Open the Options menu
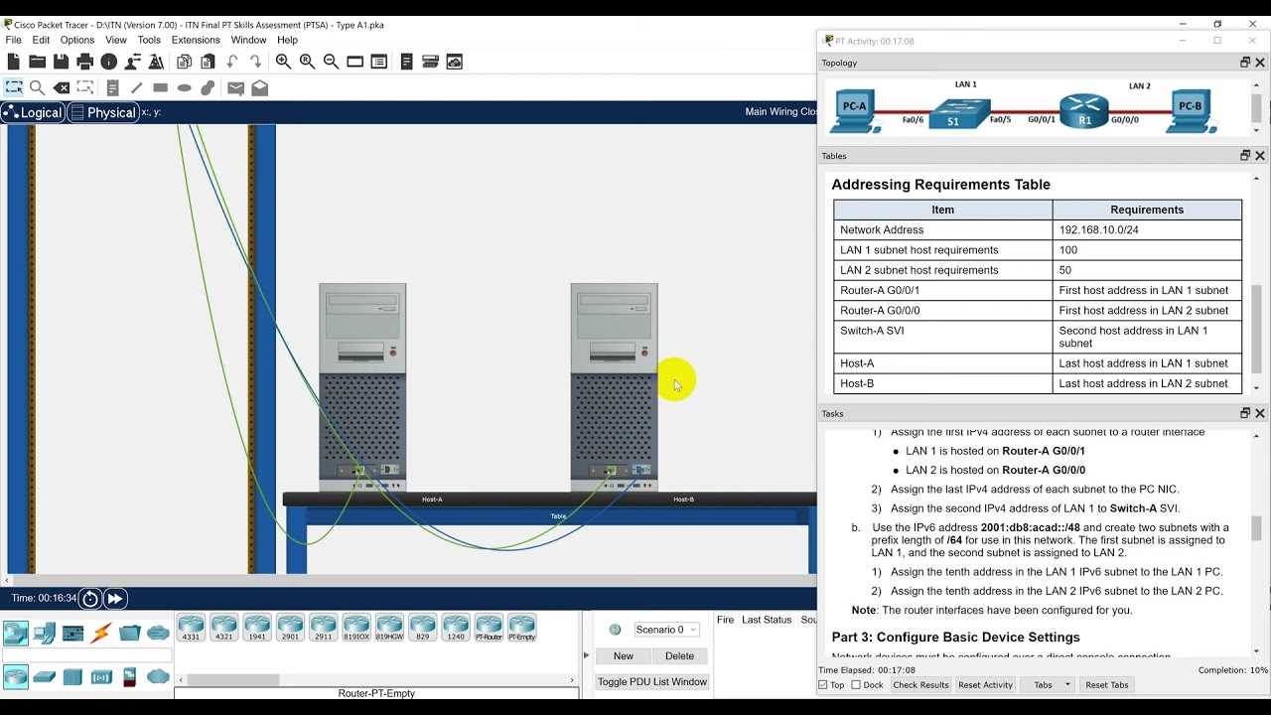1271x715 pixels. point(77,40)
